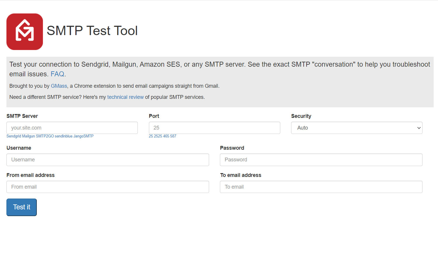Select the Password input box
The image size is (438, 262).
pos(321,160)
